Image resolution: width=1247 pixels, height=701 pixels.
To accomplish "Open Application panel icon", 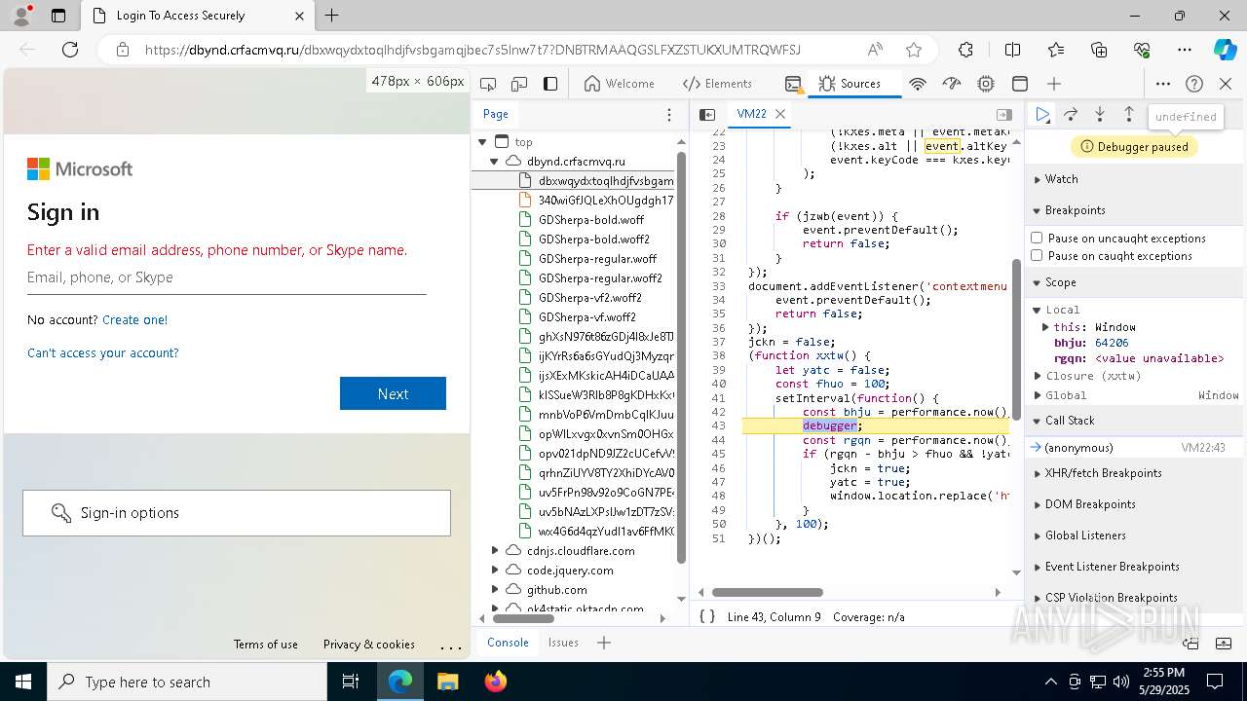I will coord(1020,84).
